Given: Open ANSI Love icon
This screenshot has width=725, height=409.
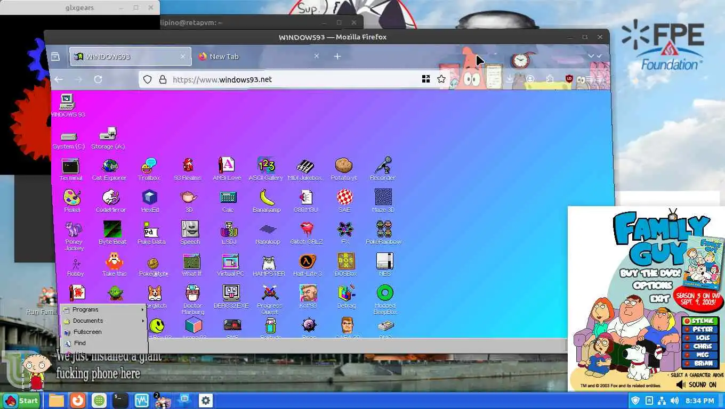Looking at the screenshot, I should [227, 170].
